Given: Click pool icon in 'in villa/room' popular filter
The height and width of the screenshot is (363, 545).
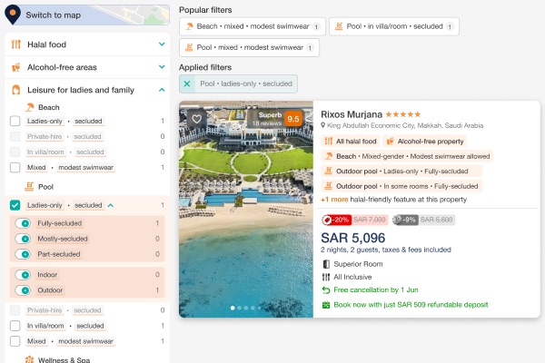Looking at the screenshot, I should [339, 26].
